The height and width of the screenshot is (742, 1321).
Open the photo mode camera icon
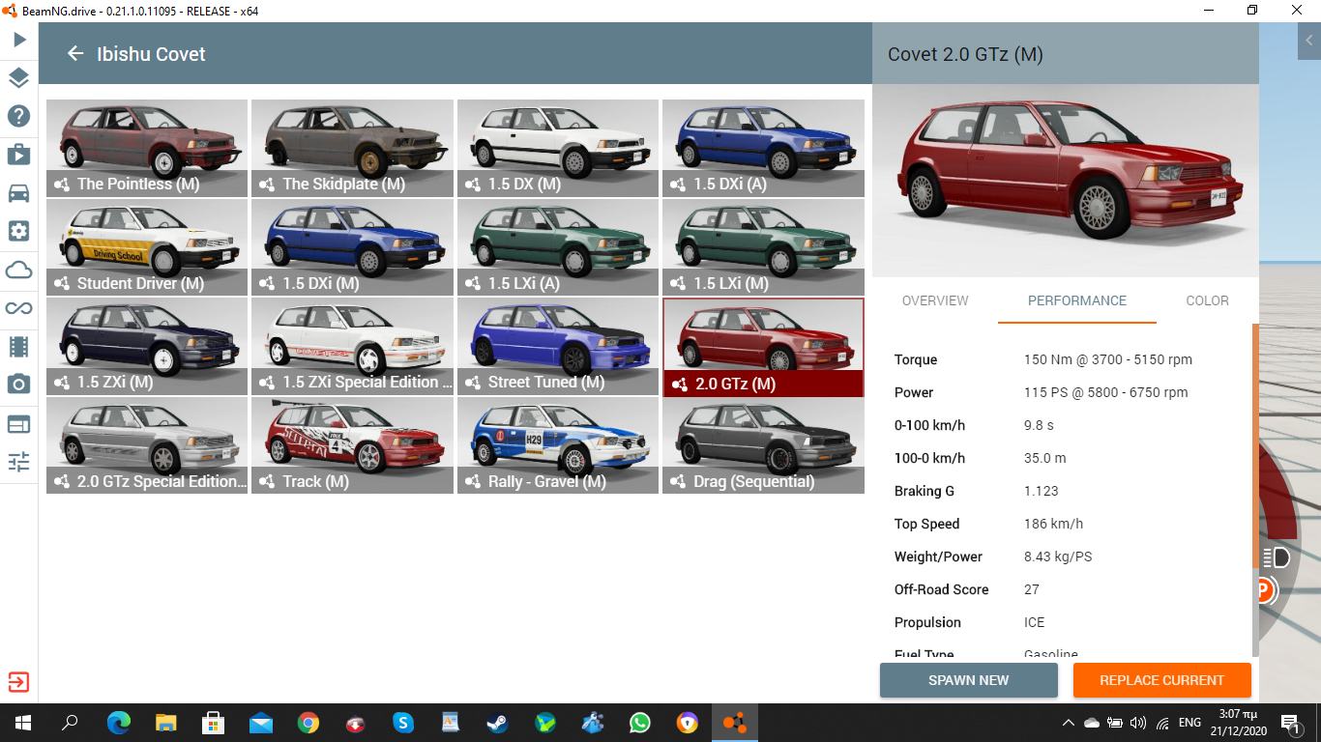(19, 385)
